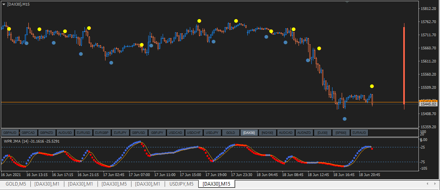Viewport: 440px width, 190px height.
Task: Switch chart to the GBPJPY symbol button
Action: (157, 133)
